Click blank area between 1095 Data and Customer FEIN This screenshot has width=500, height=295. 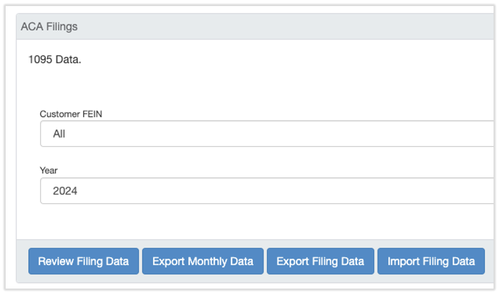pyautogui.click(x=242, y=87)
